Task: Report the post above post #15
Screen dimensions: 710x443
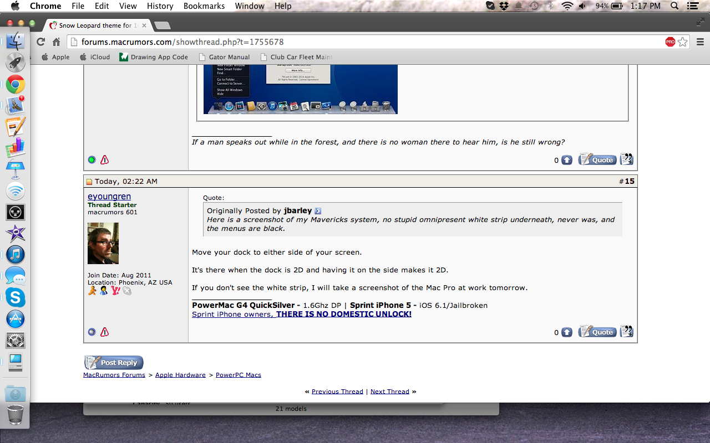Action: tap(104, 160)
